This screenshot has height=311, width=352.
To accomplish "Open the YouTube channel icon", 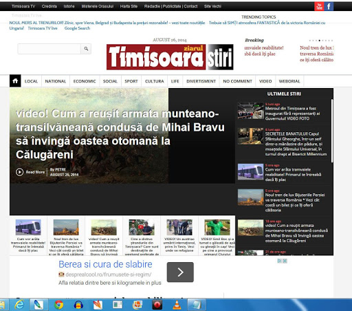I will click(319, 6).
